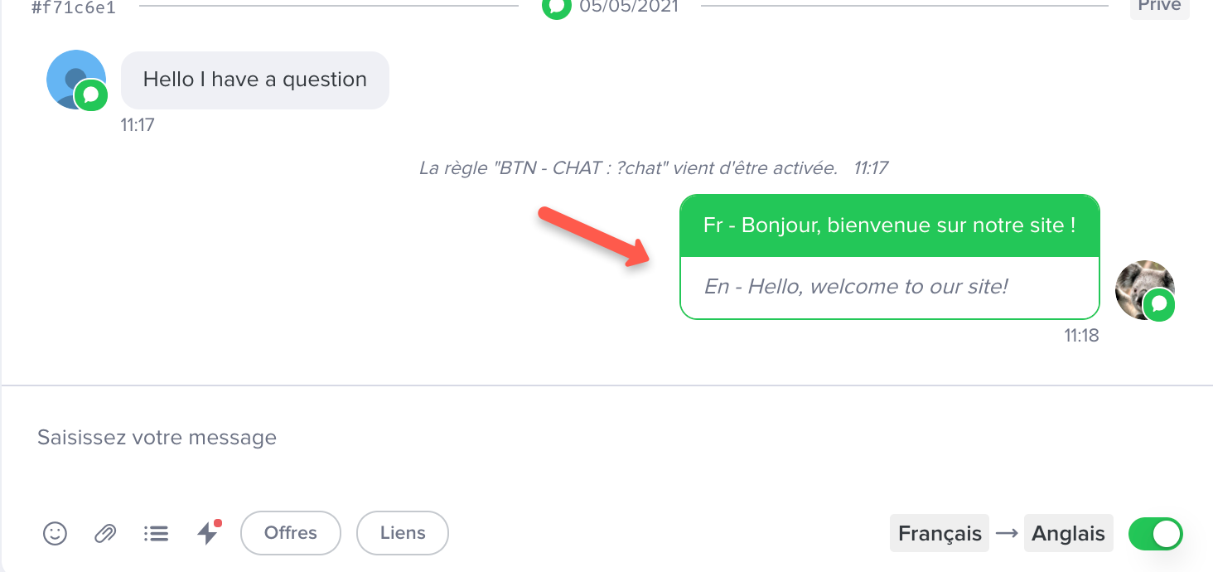
Task: Click the lightning bolt icon
Action: (207, 533)
